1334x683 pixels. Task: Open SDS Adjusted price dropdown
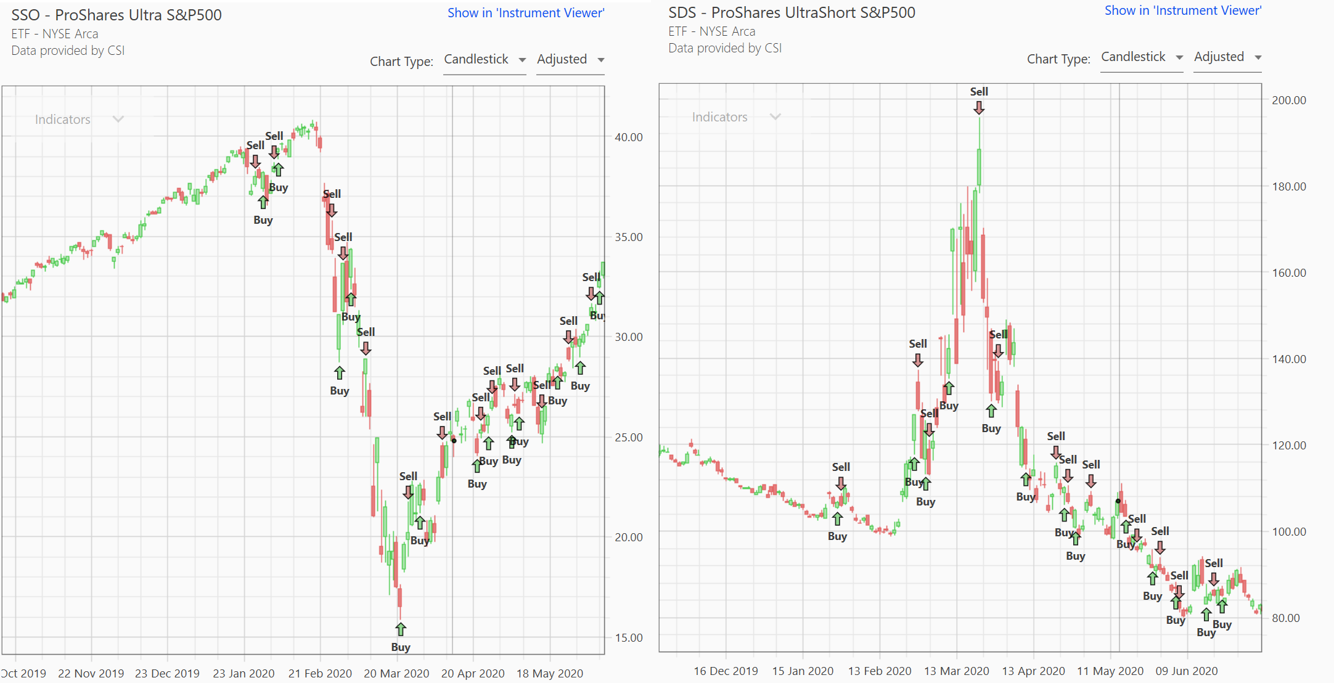tap(1227, 57)
